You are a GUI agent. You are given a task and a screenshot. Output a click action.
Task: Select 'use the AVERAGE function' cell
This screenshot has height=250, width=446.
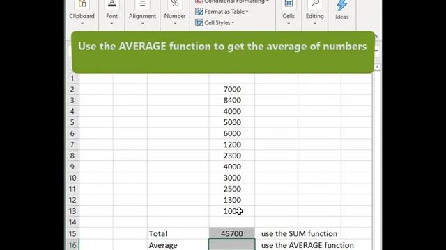pyautogui.click(x=307, y=245)
